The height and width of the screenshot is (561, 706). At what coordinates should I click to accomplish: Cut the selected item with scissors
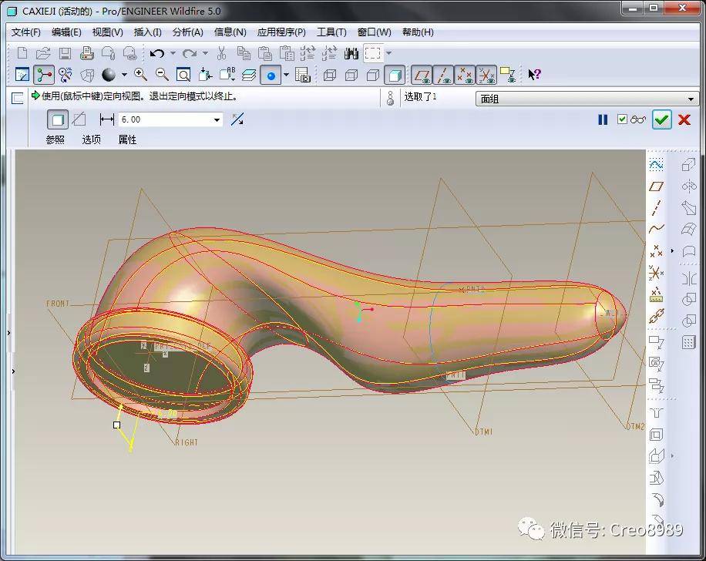[x=221, y=53]
